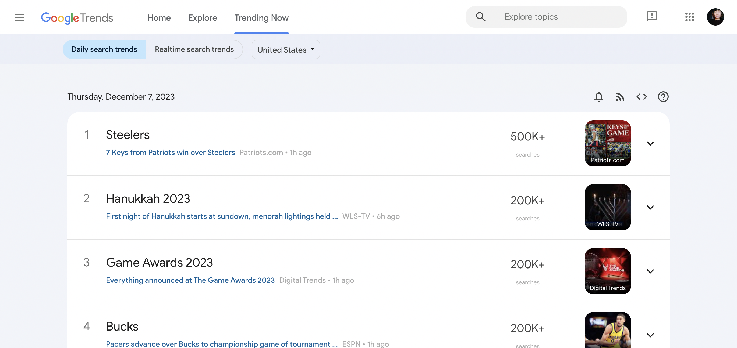Open the send feedback icon
This screenshot has width=737, height=348.
(x=652, y=17)
